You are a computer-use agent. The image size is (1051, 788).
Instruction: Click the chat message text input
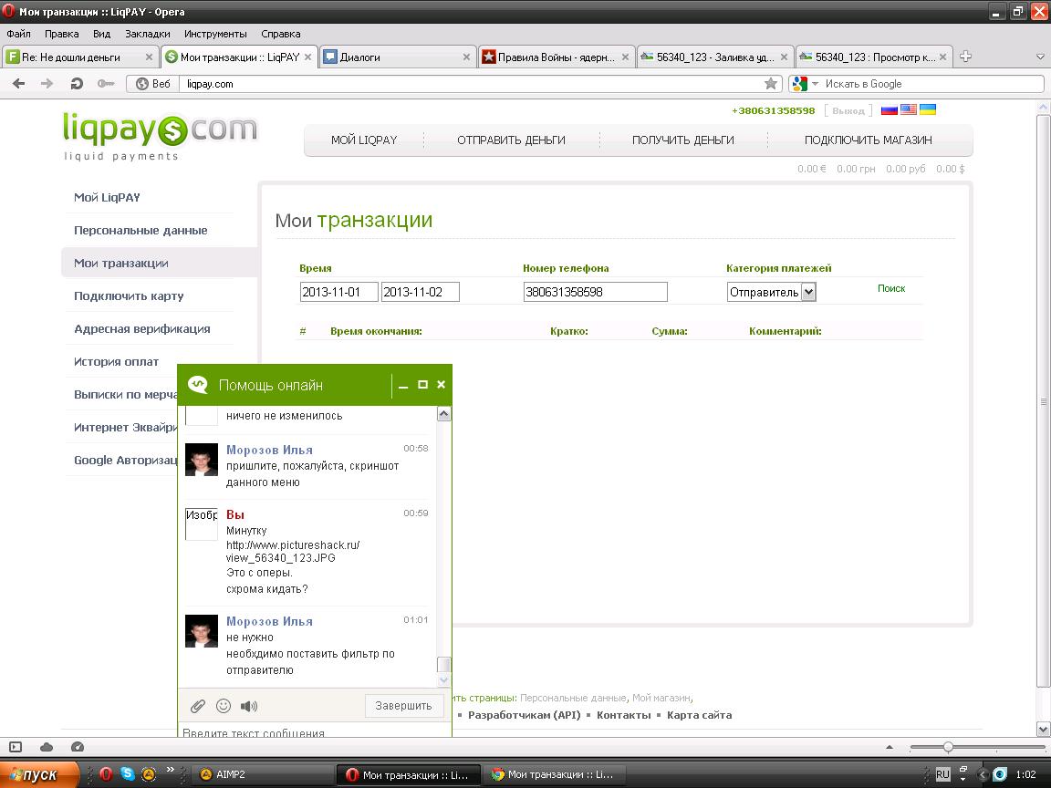(315, 731)
